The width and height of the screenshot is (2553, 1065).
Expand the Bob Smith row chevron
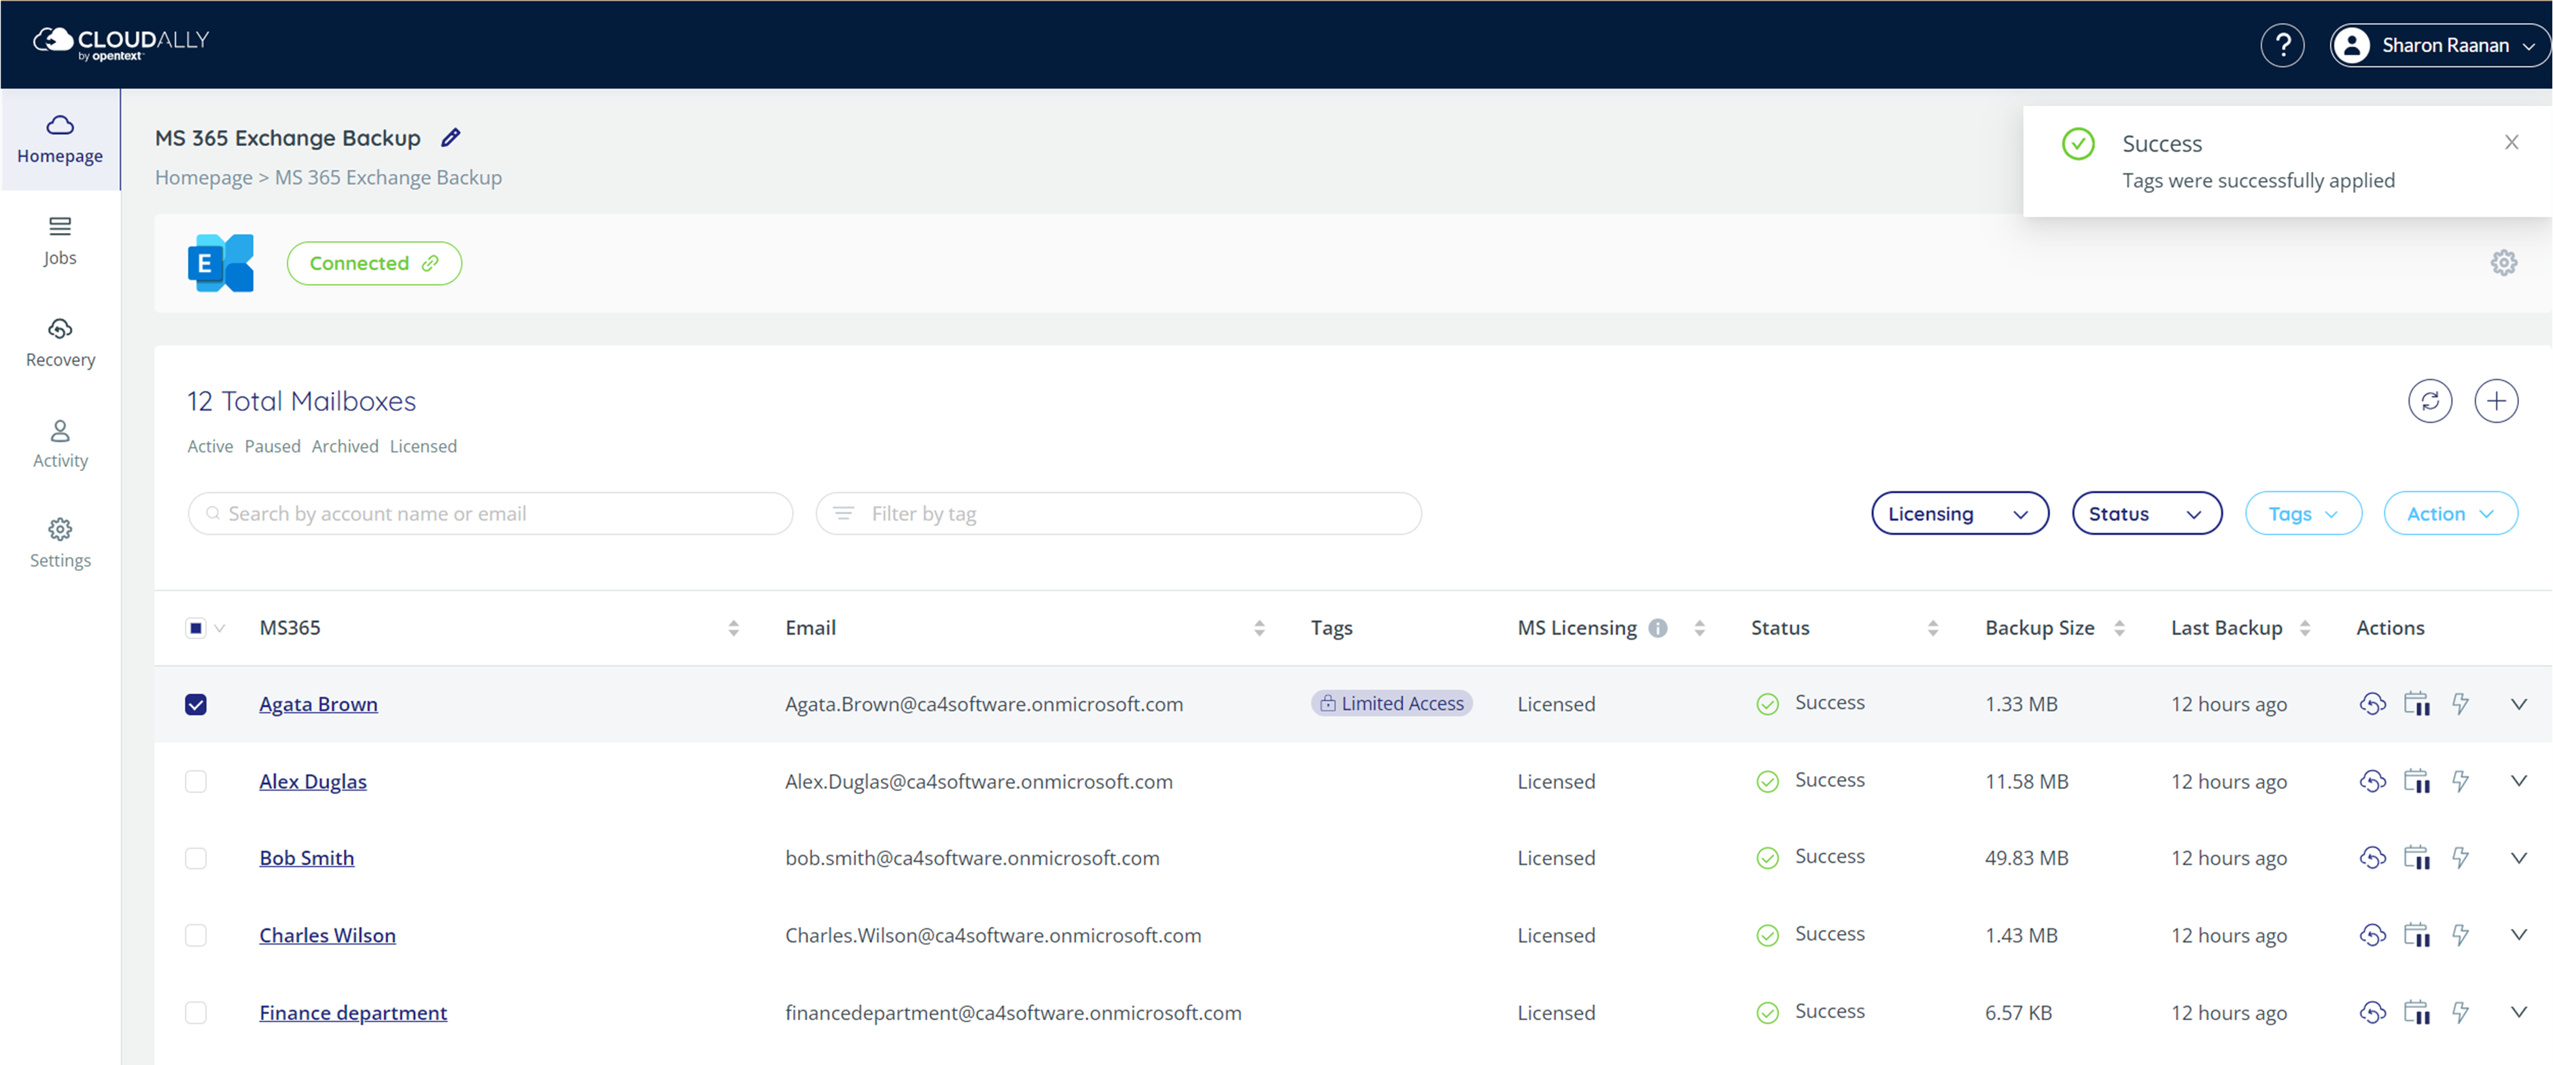(x=2518, y=857)
